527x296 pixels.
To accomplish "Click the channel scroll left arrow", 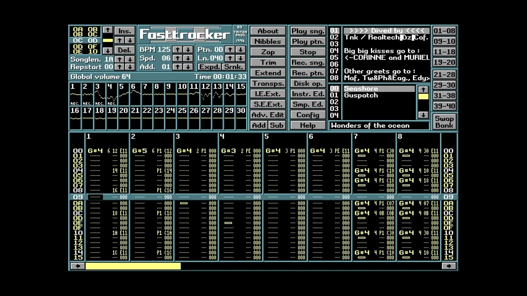I will pos(77,266).
